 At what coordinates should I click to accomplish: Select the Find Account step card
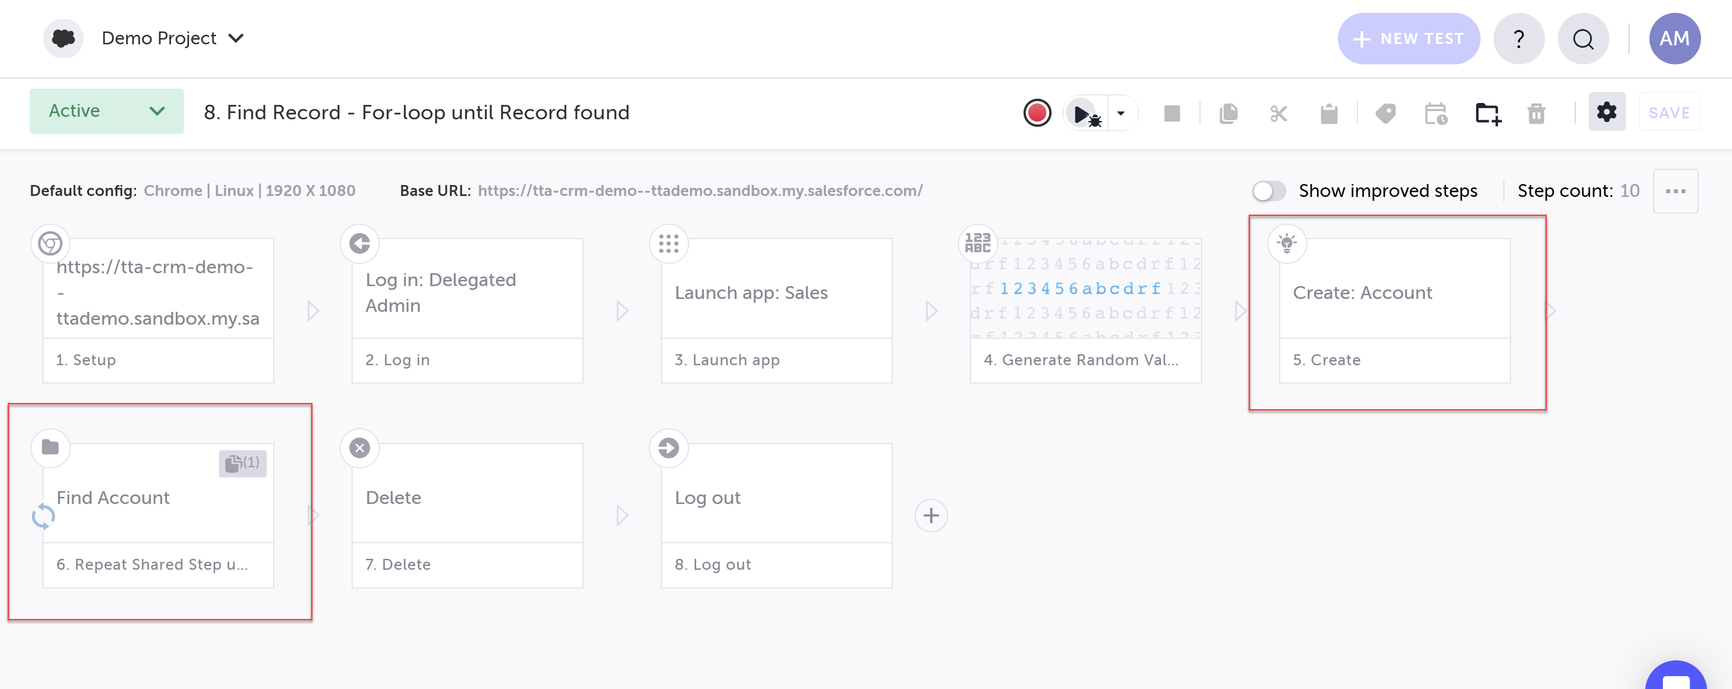pyautogui.click(x=158, y=497)
